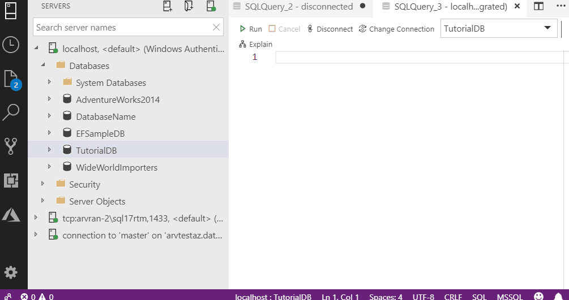The width and height of the screenshot is (569, 300).
Task: Open the TutorialDB database dropdown
Action: (x=547, y=29)
